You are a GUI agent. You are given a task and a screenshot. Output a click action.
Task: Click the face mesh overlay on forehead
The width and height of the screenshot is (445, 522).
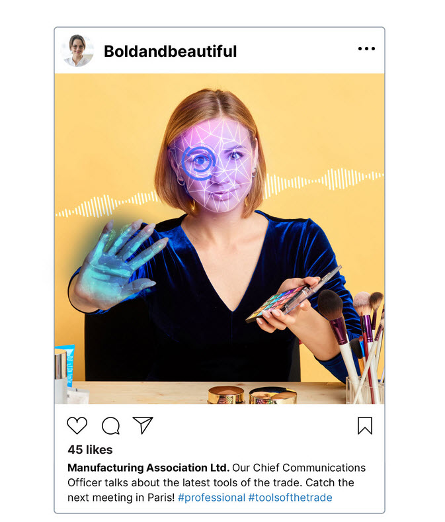click(213, 133)
